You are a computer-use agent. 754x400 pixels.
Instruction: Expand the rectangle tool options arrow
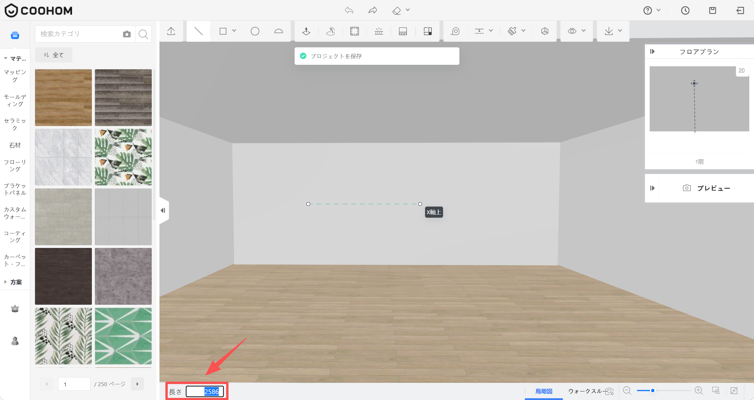pos(234,30)
